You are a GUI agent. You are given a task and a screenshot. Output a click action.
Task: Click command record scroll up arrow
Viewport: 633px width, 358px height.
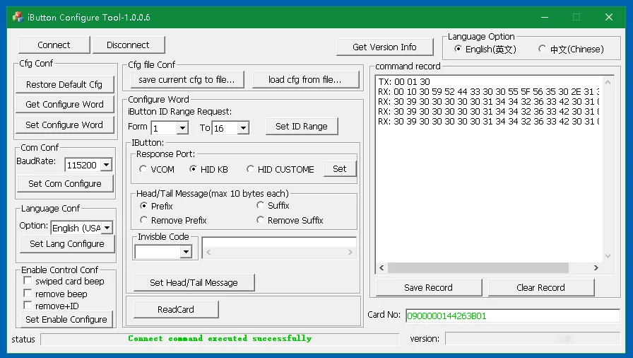608,82
